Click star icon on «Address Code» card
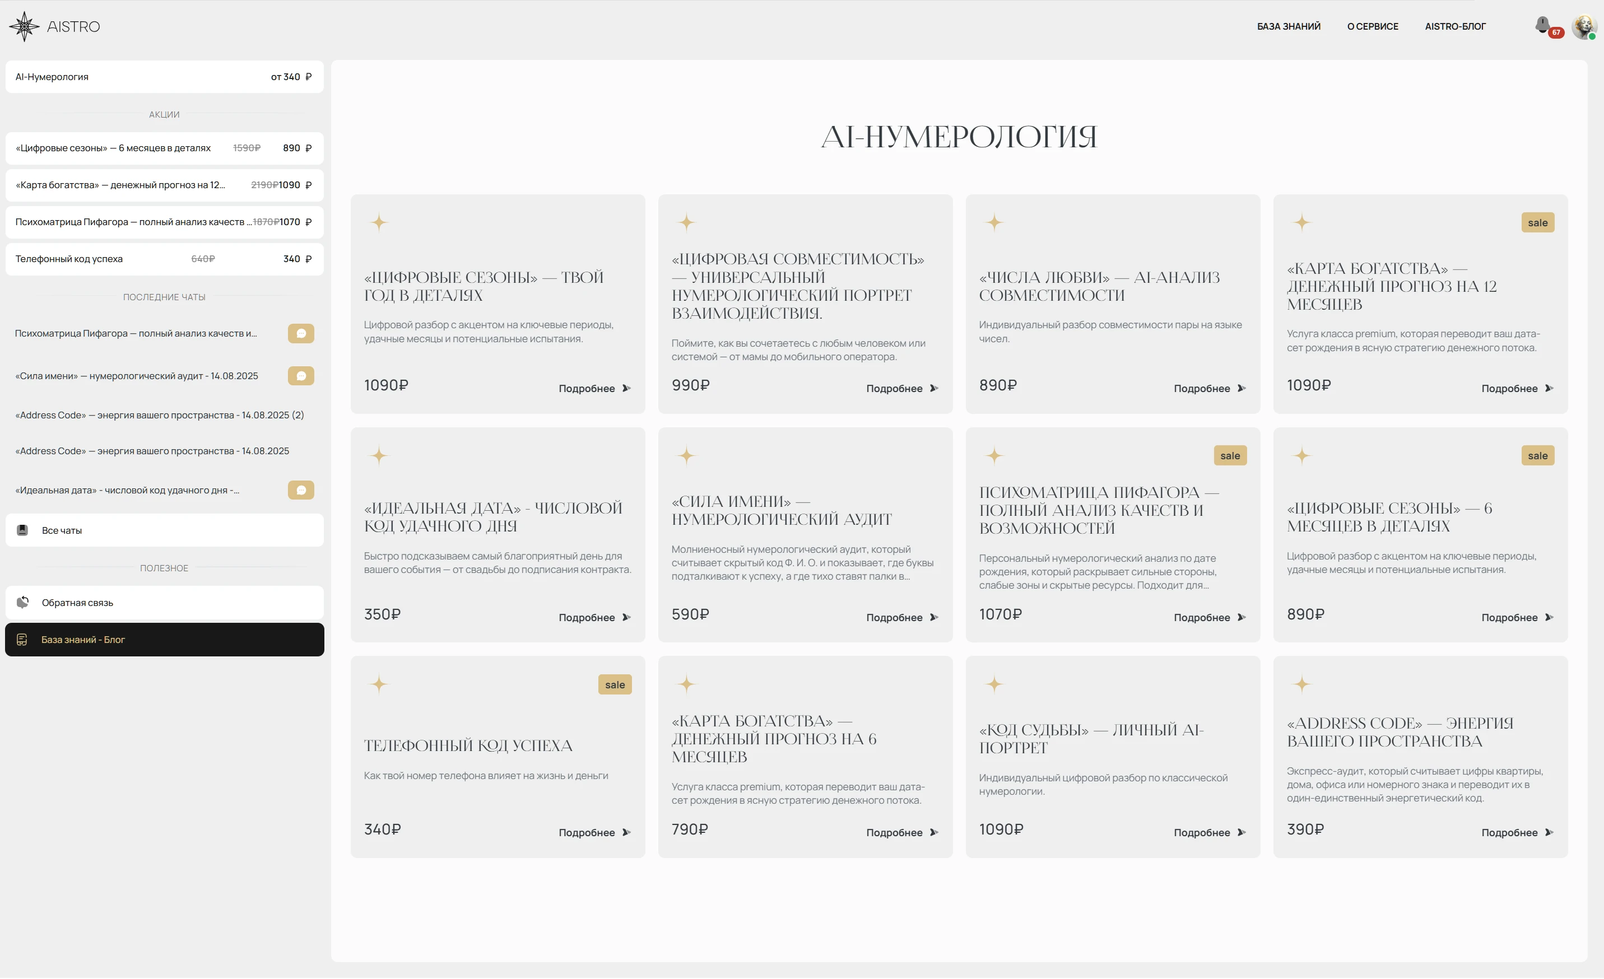This screenshot has height=979, width=1604. pos(1301,685)
